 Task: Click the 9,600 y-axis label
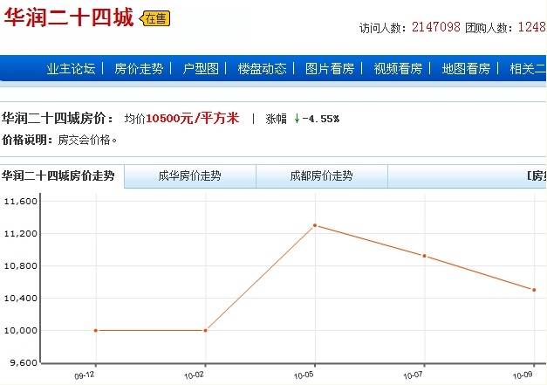[24, 363]
